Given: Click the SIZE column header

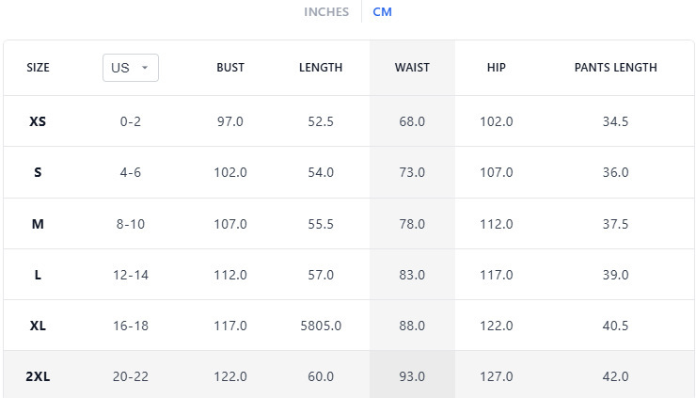Looking at the screenshot, I should (x=38, y=68).
